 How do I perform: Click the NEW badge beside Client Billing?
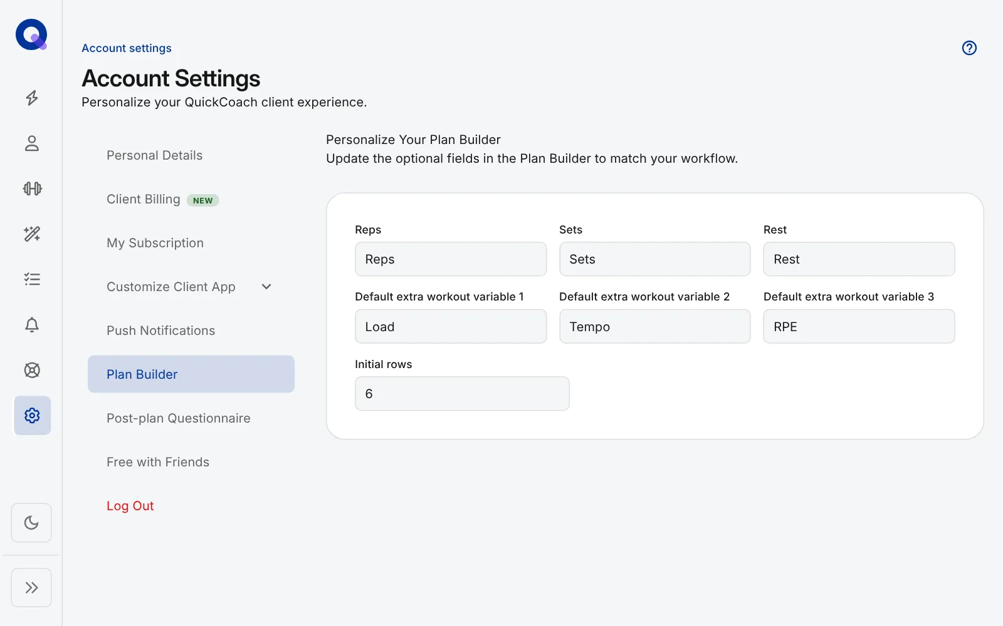tap(202, 200)
